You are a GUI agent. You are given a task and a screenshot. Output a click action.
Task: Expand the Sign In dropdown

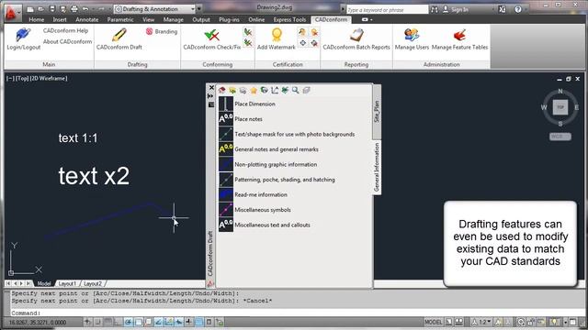(x=492, y=9)
